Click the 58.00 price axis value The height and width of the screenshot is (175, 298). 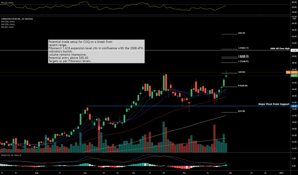tap(294, 30)
